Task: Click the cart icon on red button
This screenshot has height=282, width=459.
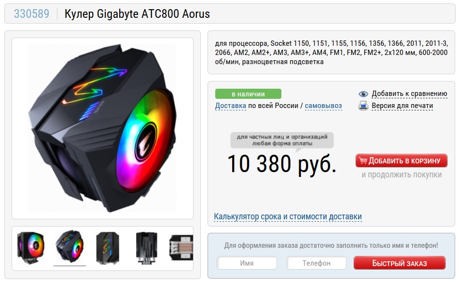Action: 363,161
